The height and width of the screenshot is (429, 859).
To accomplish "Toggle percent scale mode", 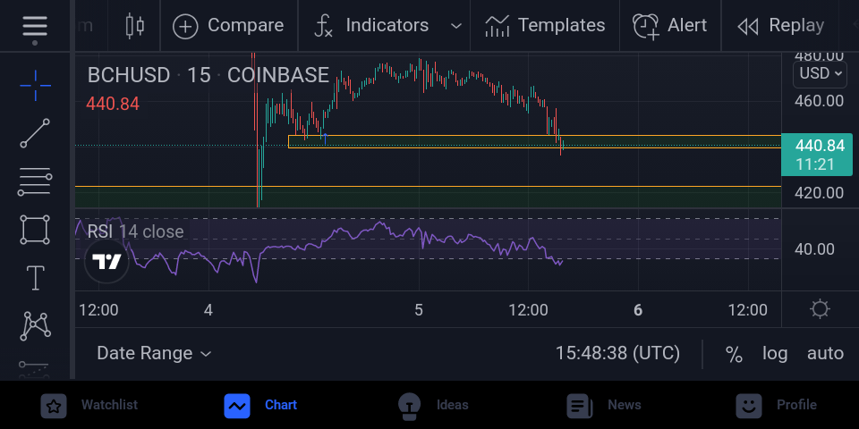I will (734, 354).
